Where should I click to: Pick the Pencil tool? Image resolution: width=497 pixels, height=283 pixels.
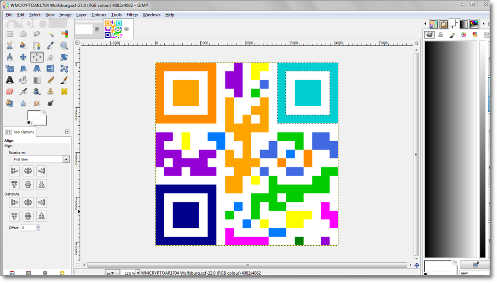(x=51, y=80)
